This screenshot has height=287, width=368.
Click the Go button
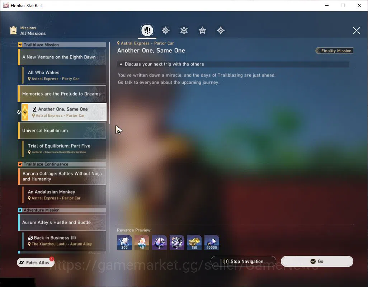coord(317,262)
